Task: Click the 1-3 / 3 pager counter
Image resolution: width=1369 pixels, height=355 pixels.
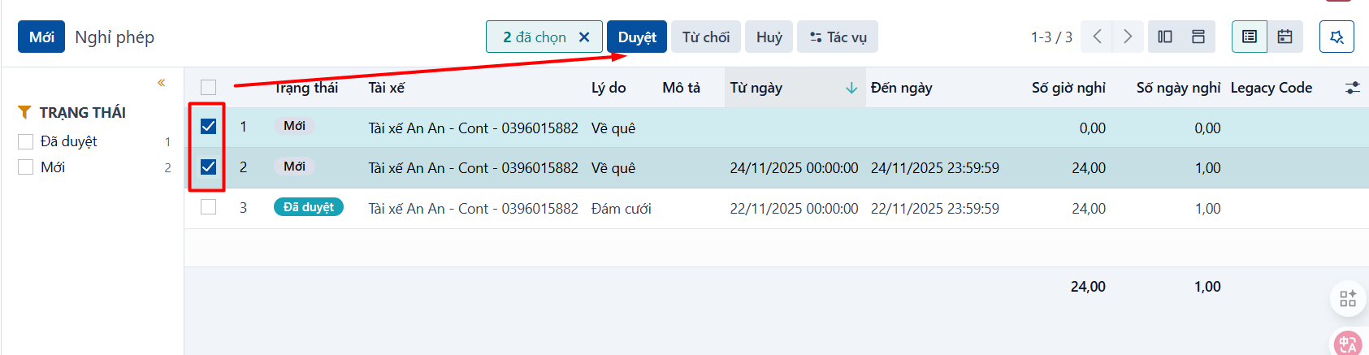Action: tap(1051, 37)
